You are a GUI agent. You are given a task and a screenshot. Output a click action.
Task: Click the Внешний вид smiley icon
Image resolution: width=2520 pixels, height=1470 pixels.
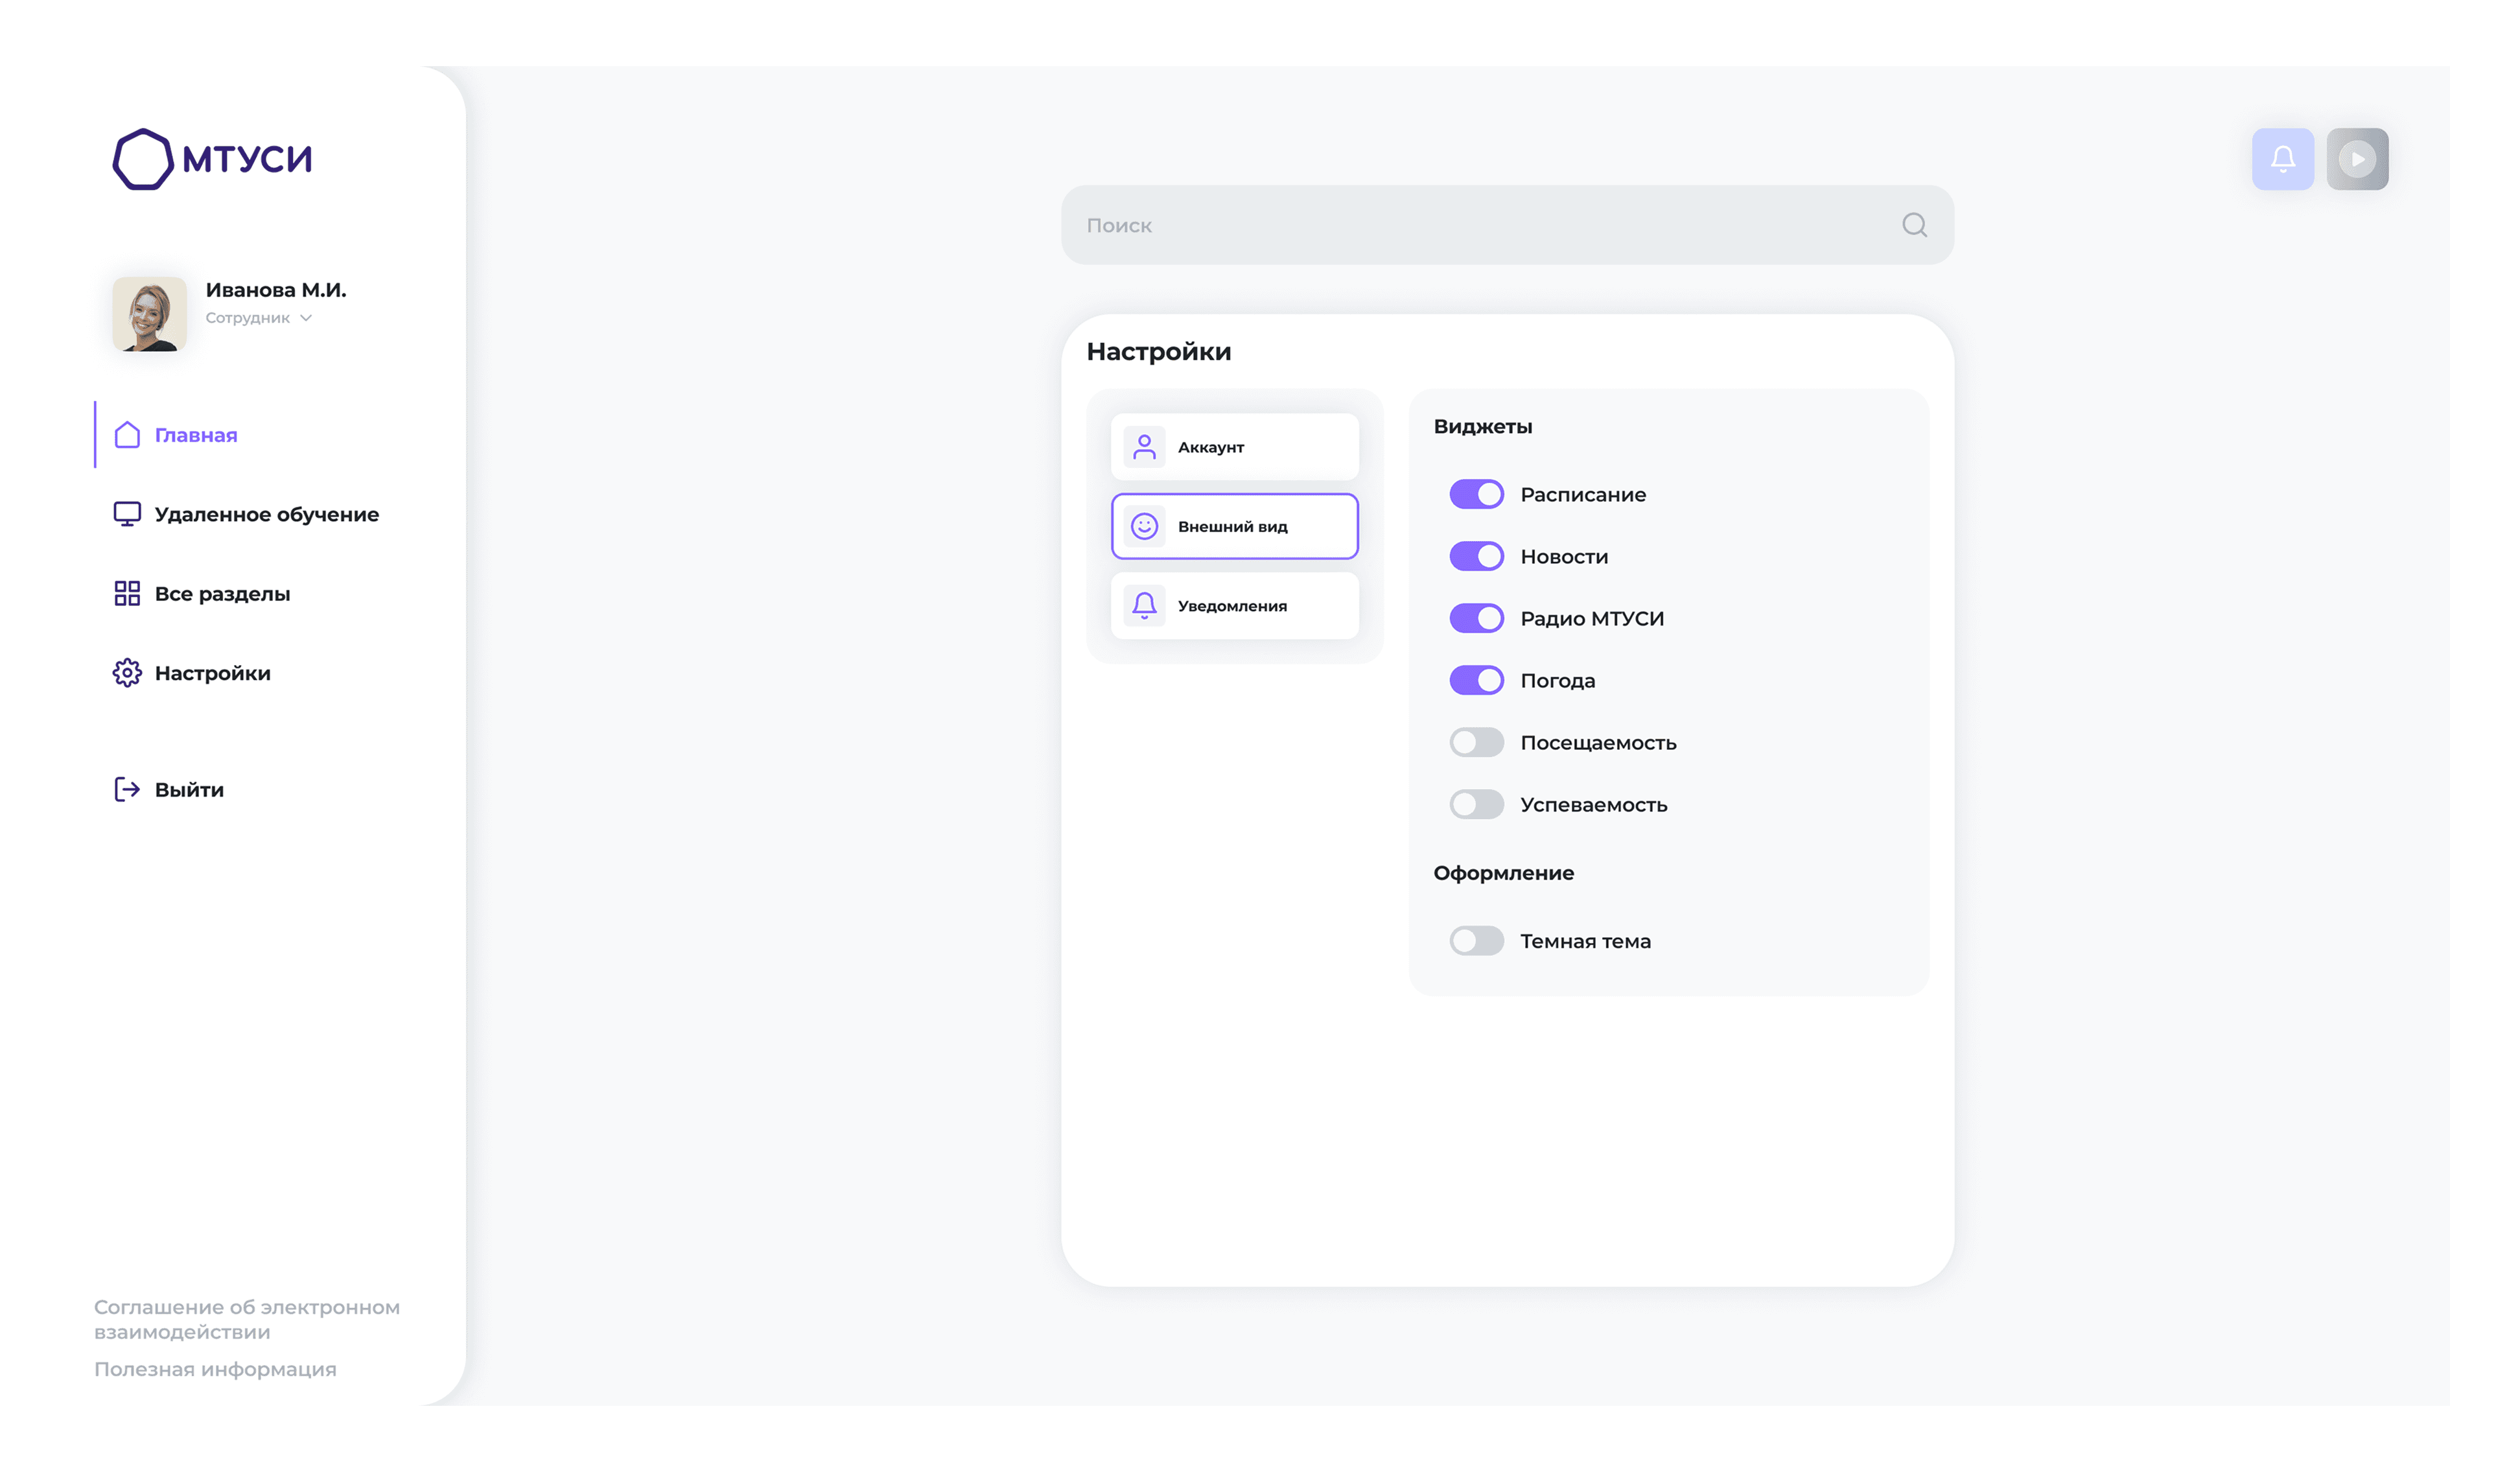pos(1144,526)
